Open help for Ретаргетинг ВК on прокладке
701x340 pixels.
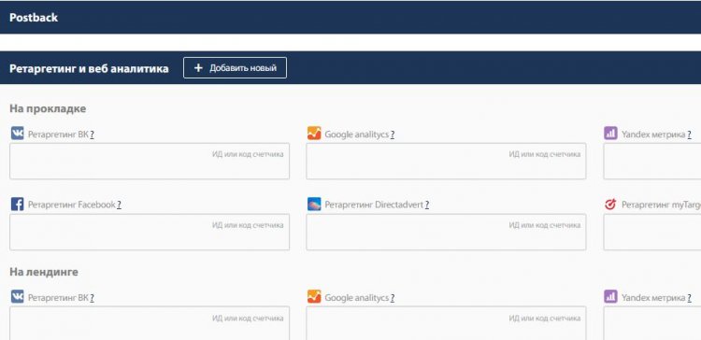[93, 135]
